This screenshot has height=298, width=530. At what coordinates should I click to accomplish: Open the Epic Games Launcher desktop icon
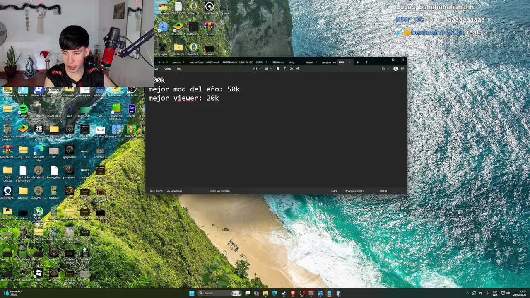pyautogui.click(x=39, y=132)
